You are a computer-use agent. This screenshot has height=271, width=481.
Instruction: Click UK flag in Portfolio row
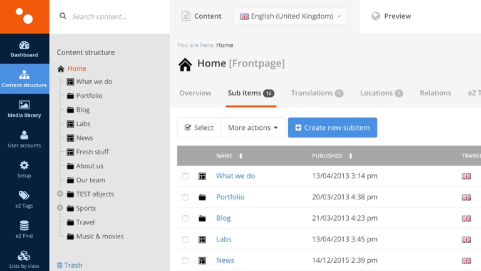pyautogui.click(x=466, y=198)
